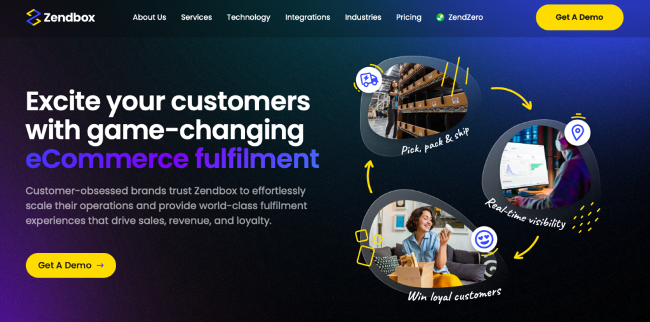Screen dimensions: 650x322
Task: Click the yellow arrow pointing to Win loyal customers
Action: [526, 247]
